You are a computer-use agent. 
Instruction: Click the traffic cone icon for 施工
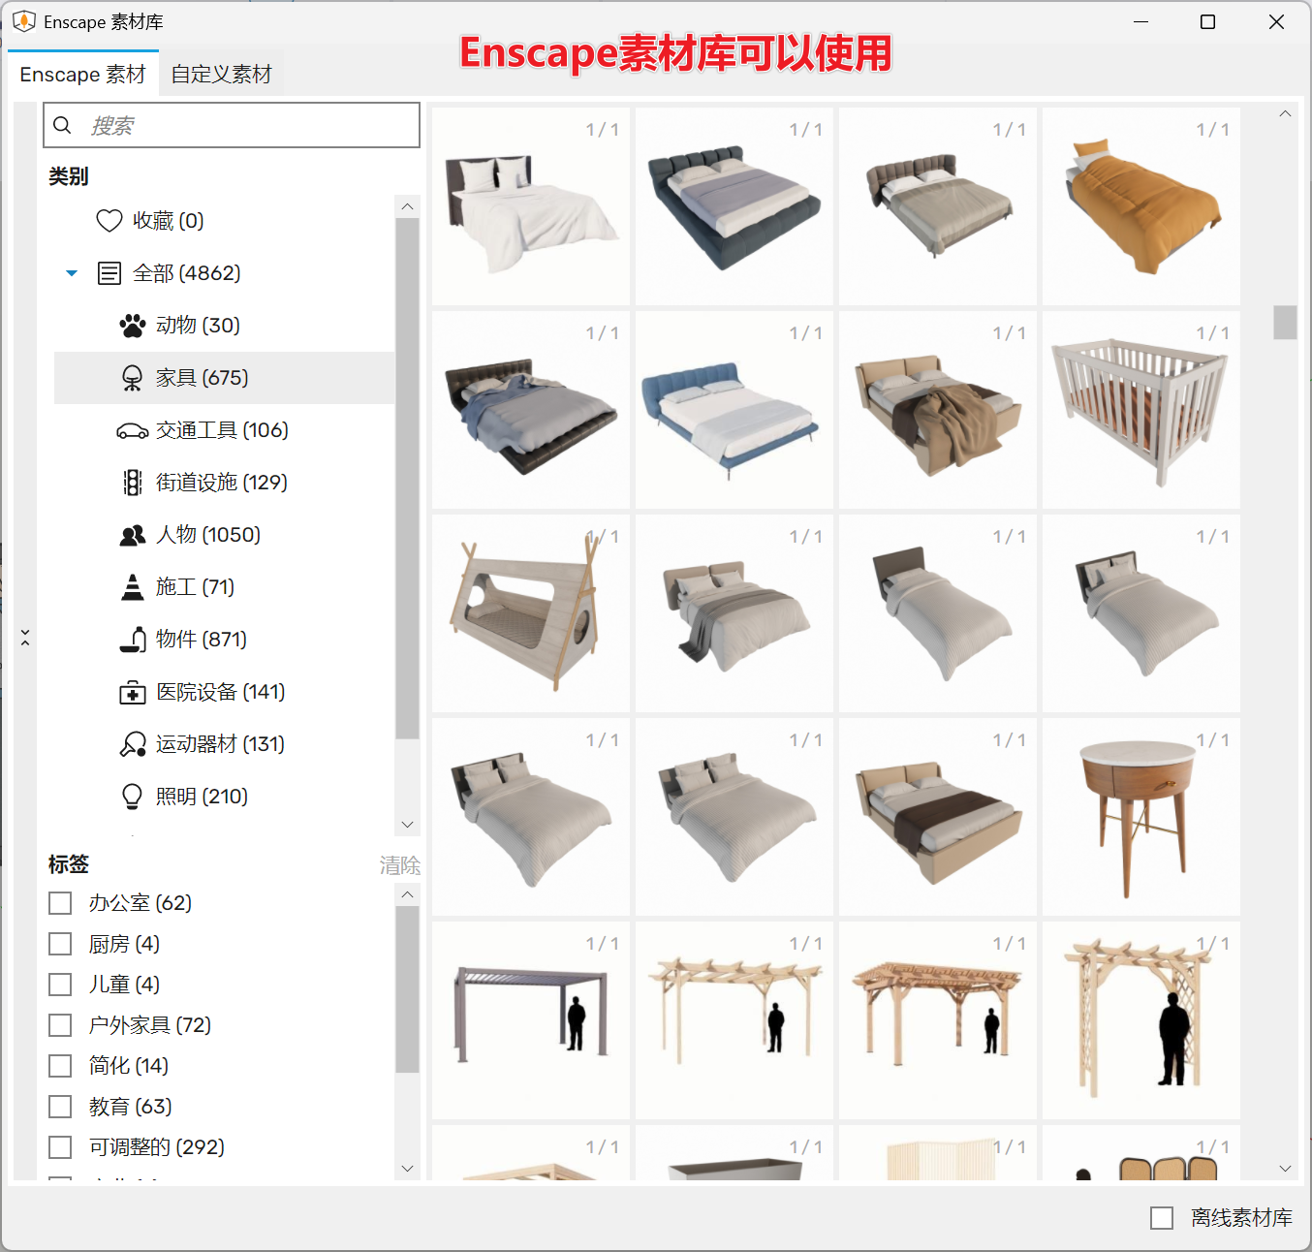133,587
